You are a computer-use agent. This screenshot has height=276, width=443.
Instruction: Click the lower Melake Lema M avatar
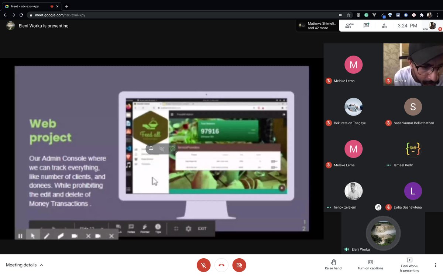point(353,149)
